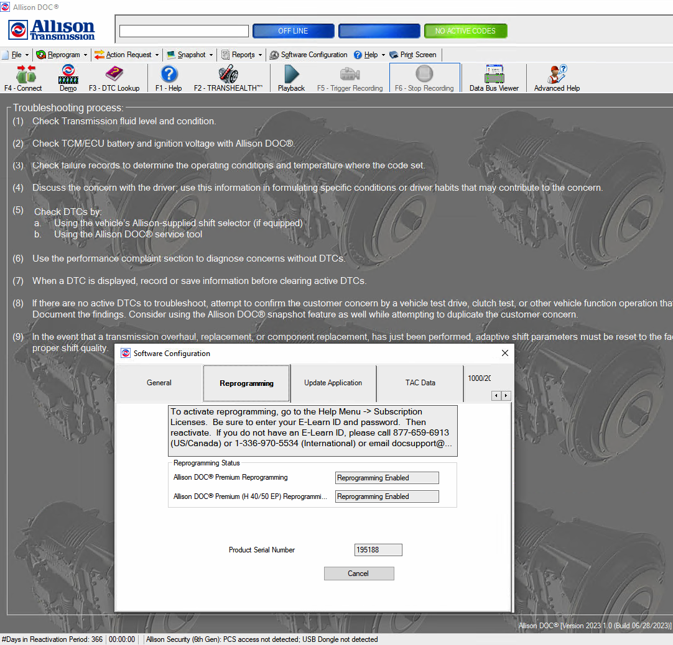The height and width of the screenshot is (645, 673).
Task: Open F3 DTC Lookup book icon
Action: pos(114,74)
